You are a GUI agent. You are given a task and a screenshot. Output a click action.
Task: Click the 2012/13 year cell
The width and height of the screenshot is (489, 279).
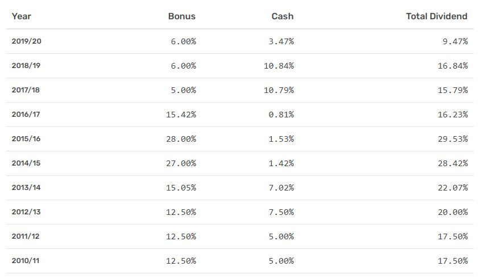26,212
